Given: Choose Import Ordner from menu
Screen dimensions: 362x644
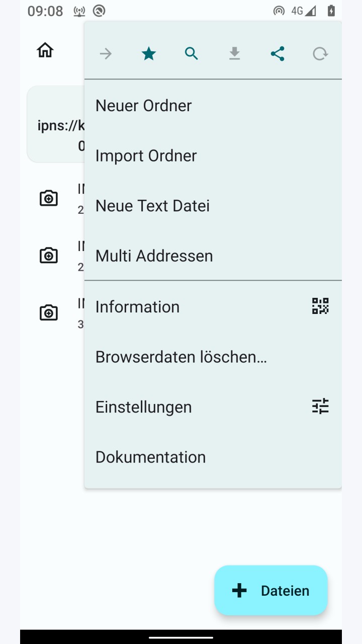Looking at the screenshot, I should coord(213,156).
